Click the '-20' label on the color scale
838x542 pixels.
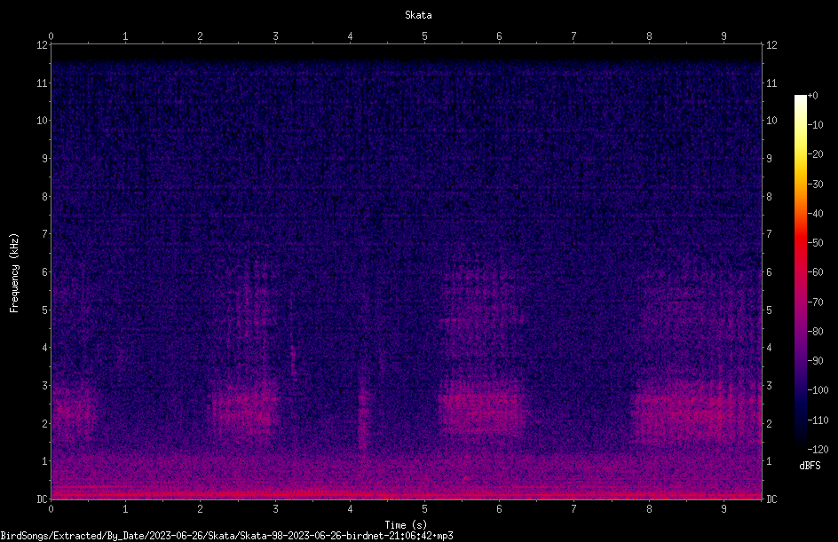click(x=815, y=153)
